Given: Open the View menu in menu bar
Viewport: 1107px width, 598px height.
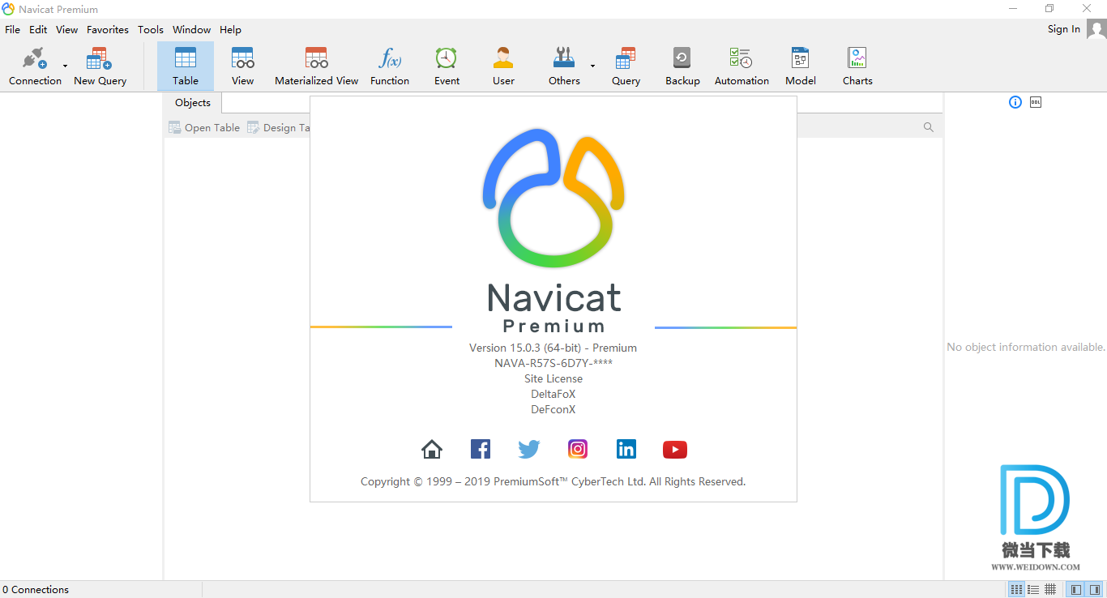Looking at the screenshot, I should point(67,29).
